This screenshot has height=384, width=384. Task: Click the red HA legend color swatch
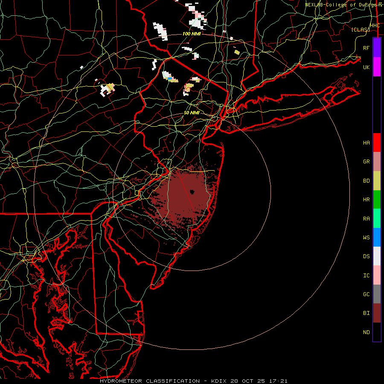pos(377,143)
